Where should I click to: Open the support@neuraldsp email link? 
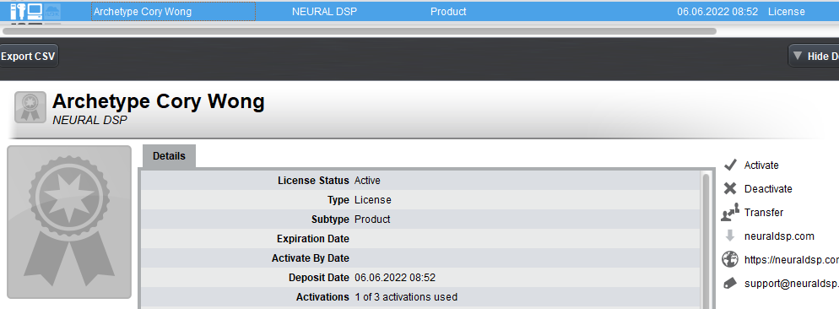(792, 284)
